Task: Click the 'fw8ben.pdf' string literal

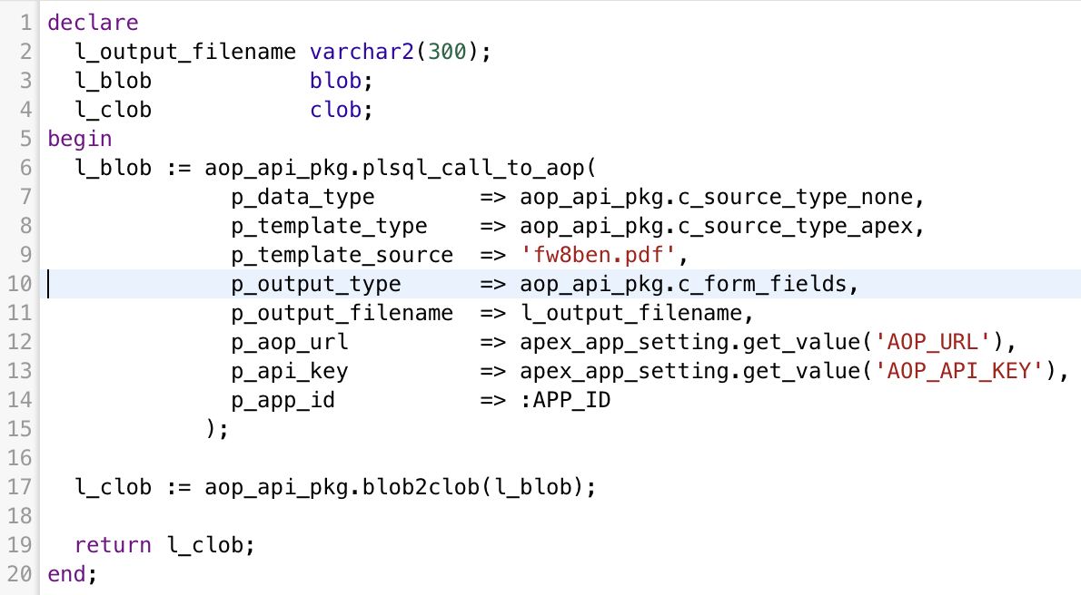Action: (x=598, y=255)
